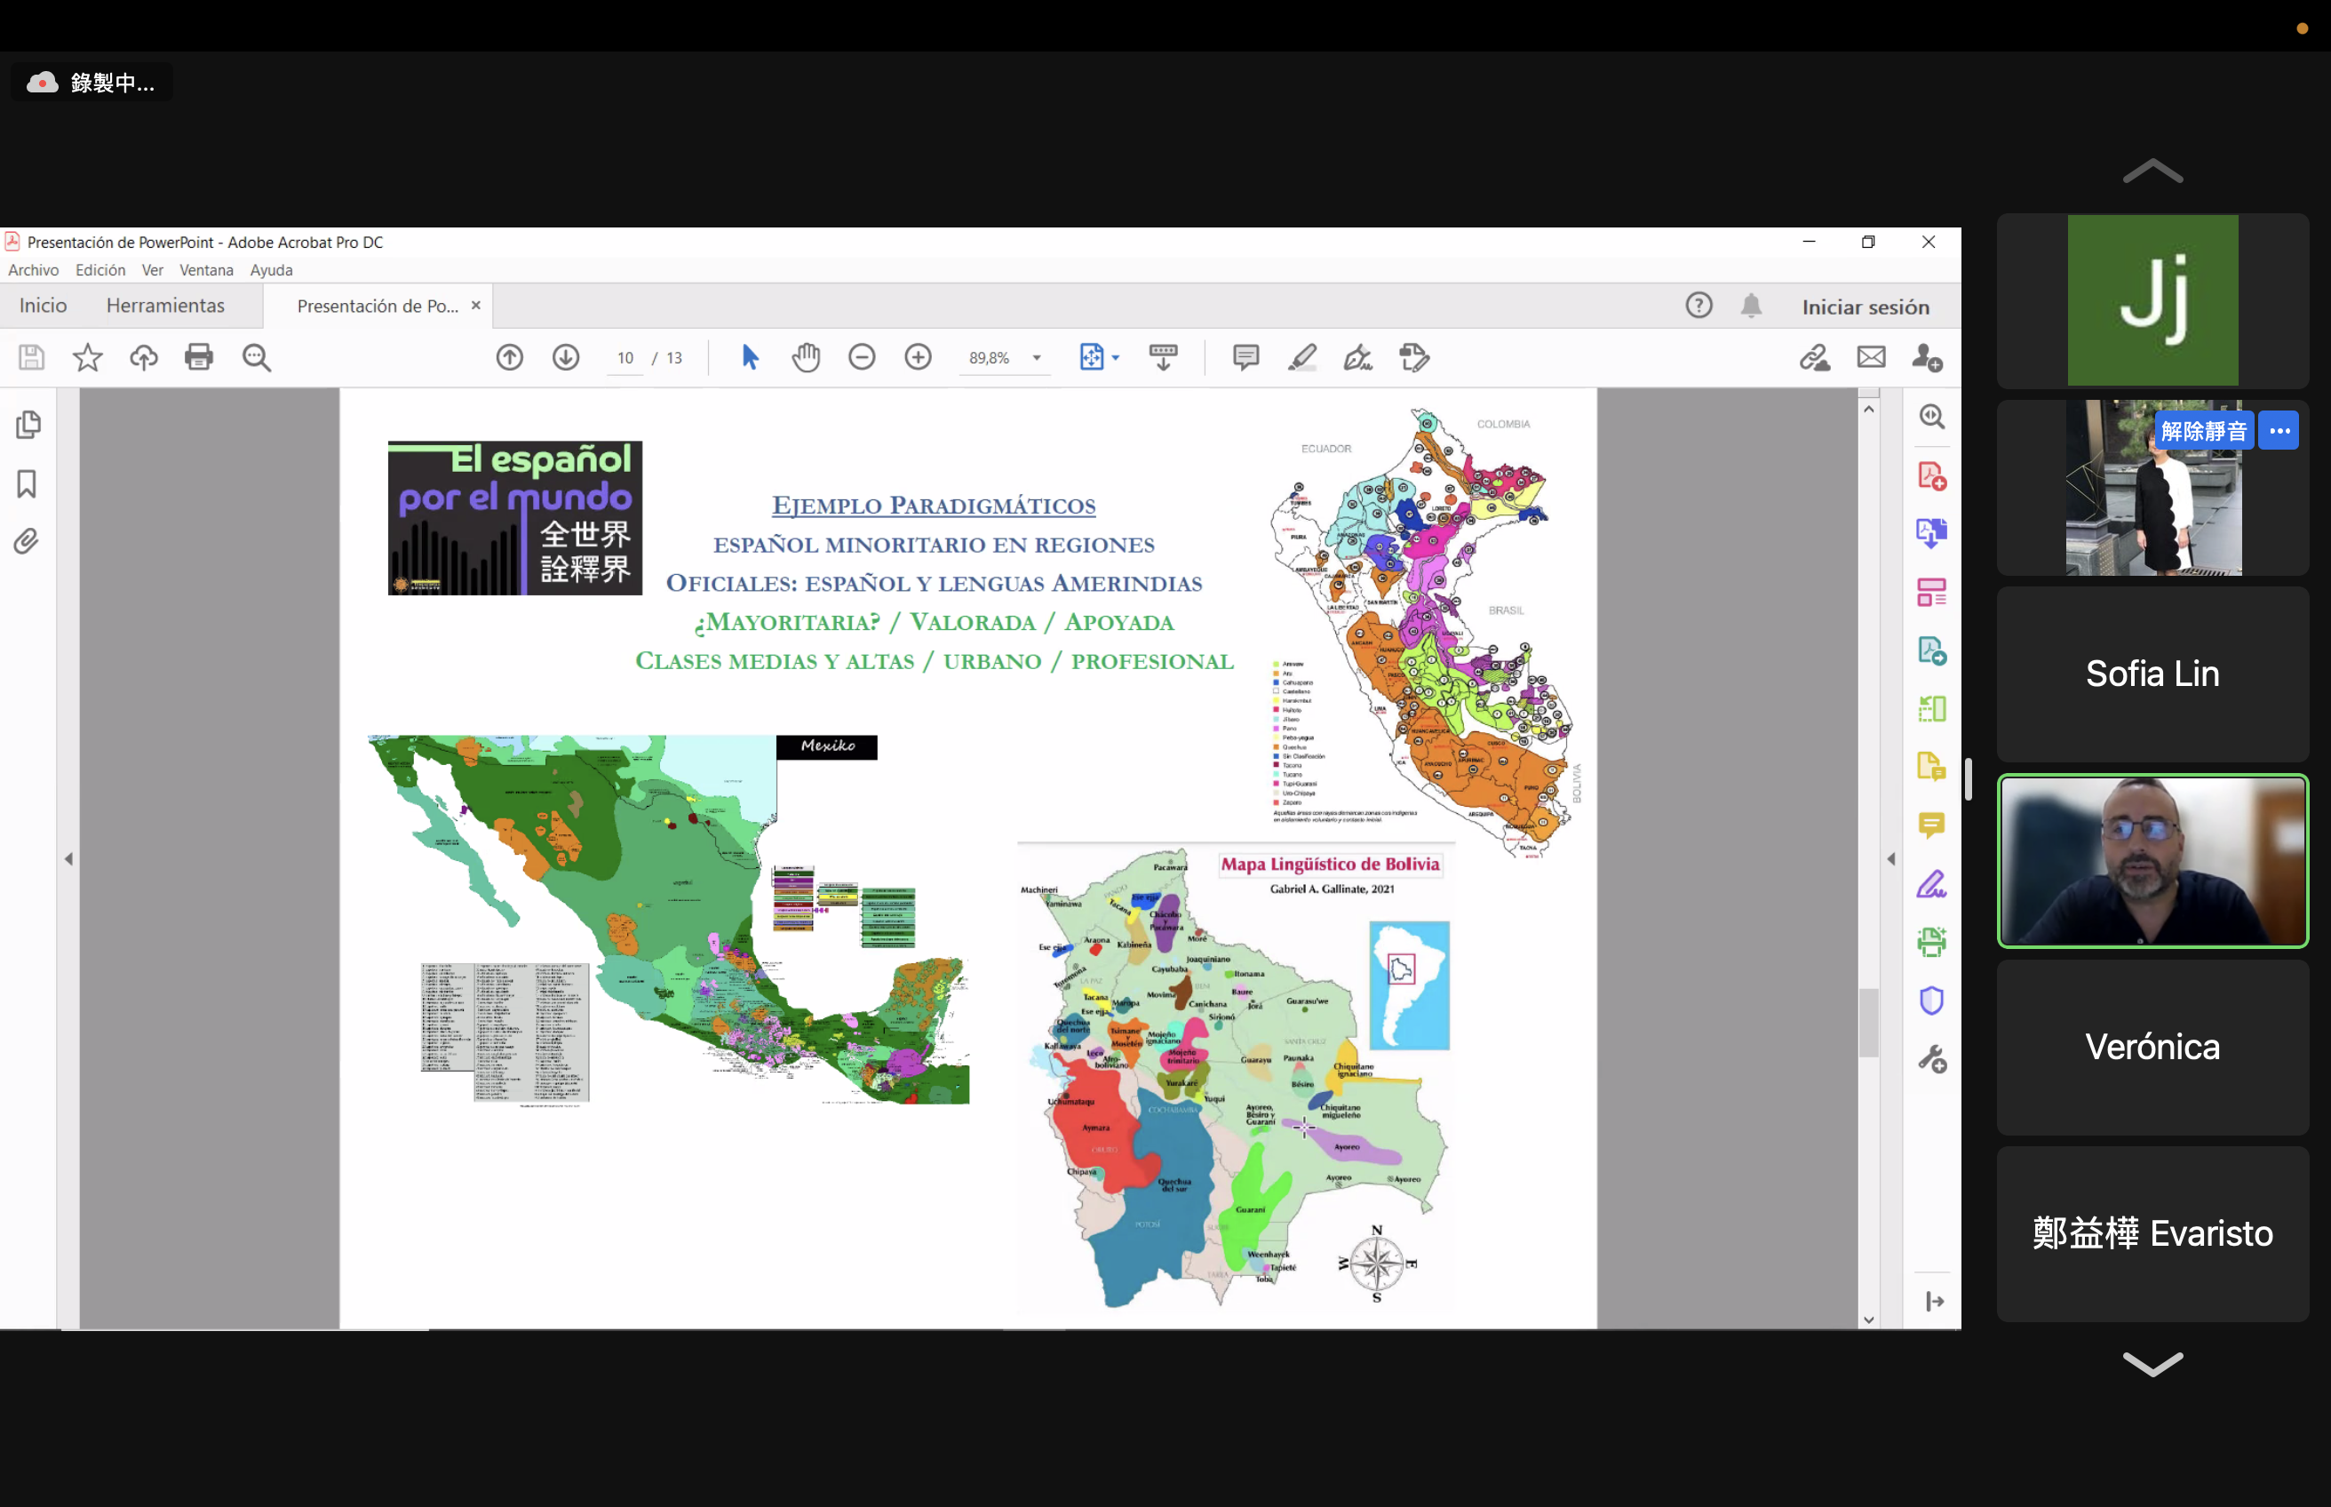Go to next page with down arrow
The image size is (2331, 1507).
pyautogui.click(x=567, y=357)
